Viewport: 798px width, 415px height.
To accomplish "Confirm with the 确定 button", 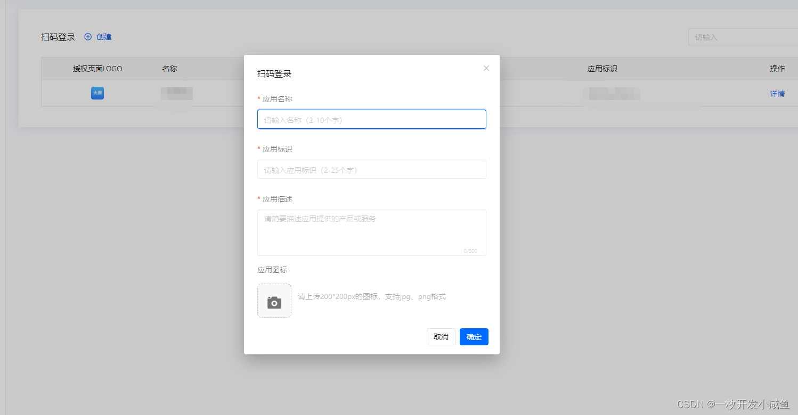I will 474,337.
